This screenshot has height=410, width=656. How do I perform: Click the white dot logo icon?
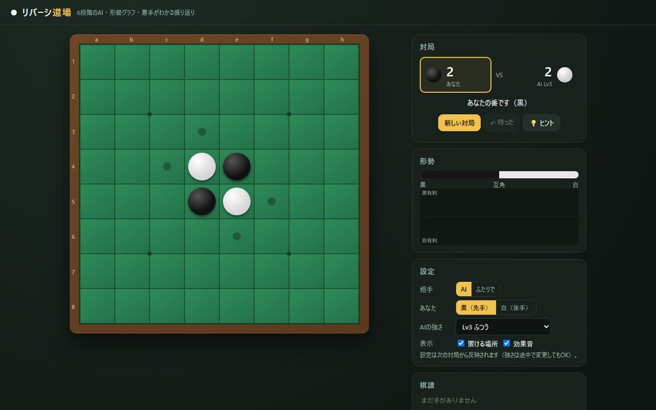[14, 13]
